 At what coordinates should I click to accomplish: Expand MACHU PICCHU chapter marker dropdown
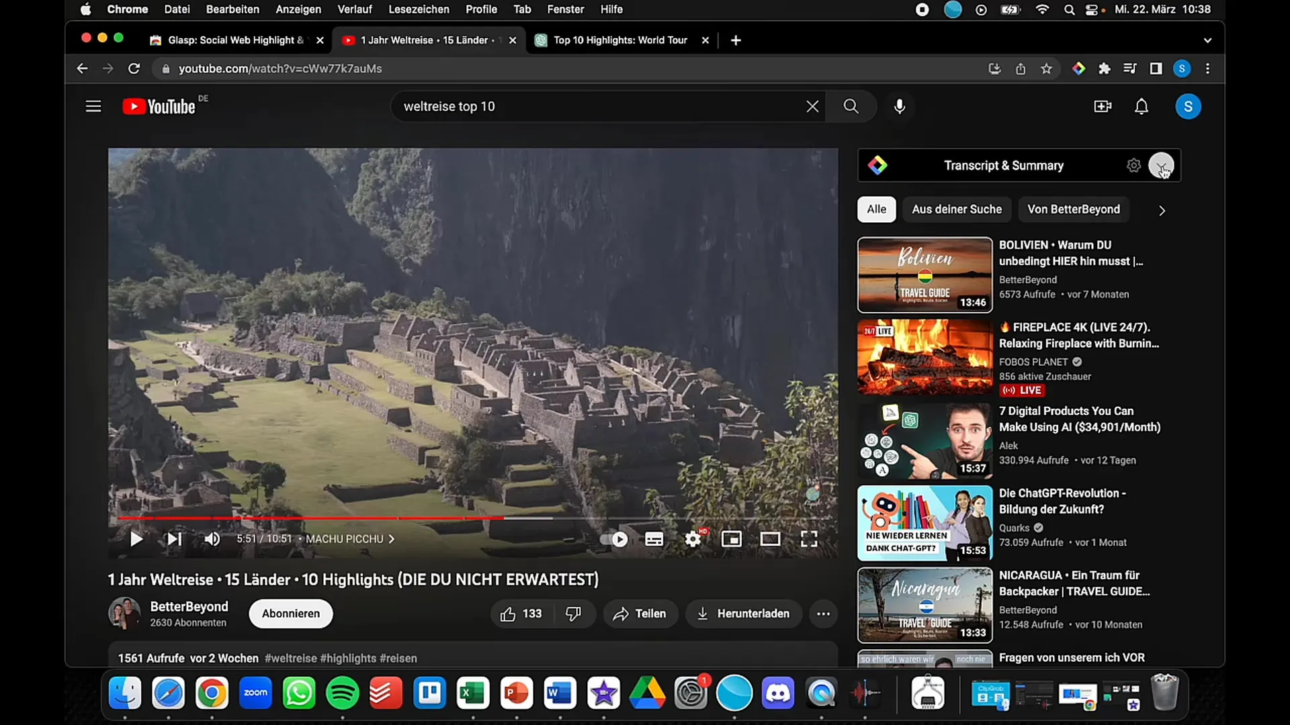[x=391, y=538]
